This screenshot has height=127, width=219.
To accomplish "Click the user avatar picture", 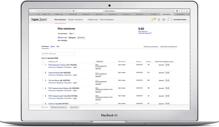I will 170,19.
